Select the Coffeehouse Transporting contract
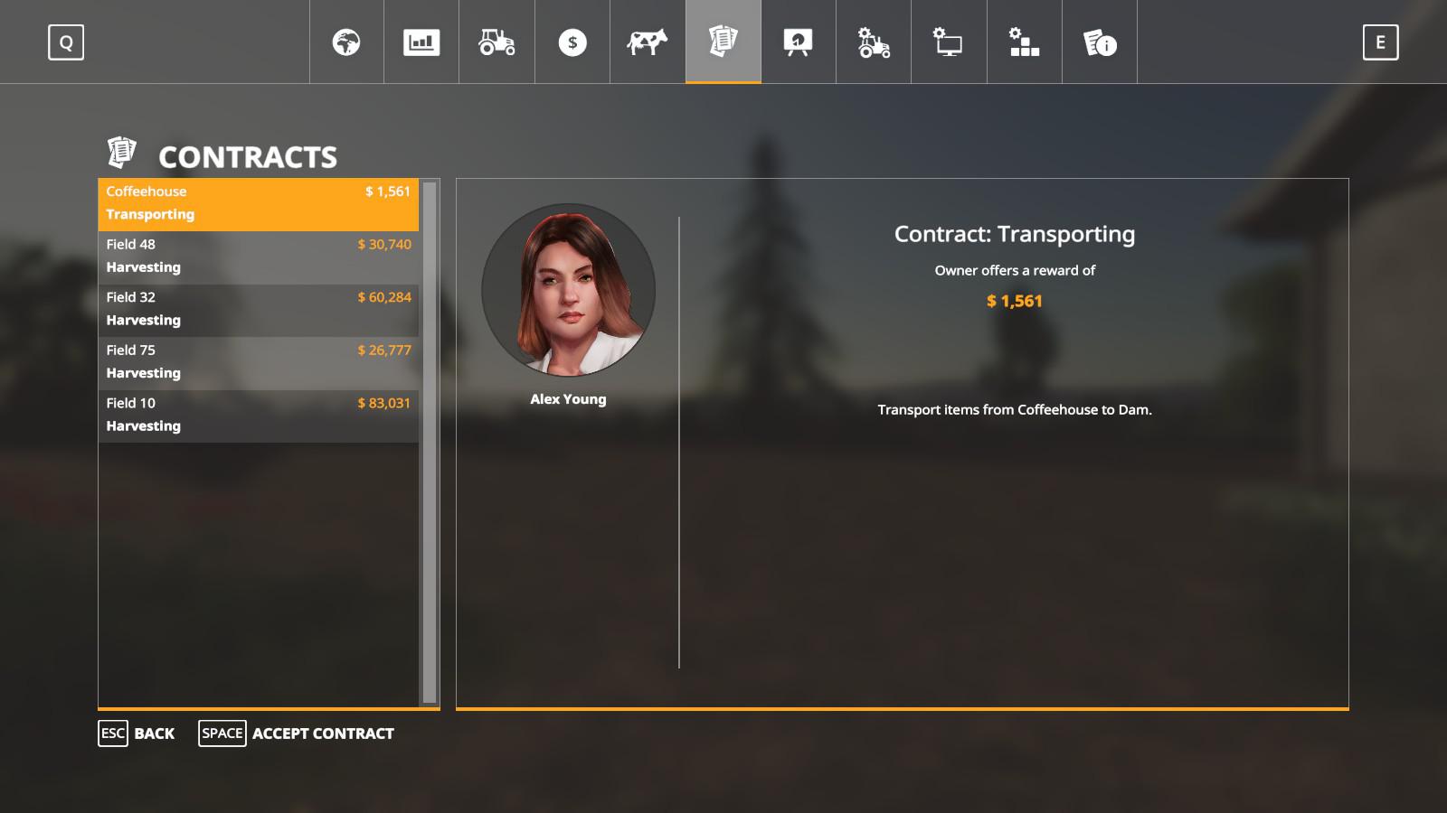Screen dimensions: 1447x813 [258, 203]
